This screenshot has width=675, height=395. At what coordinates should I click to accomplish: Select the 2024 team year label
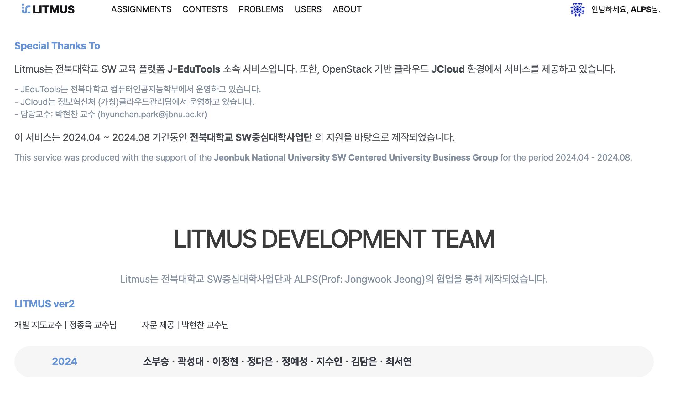coord(64,362)
